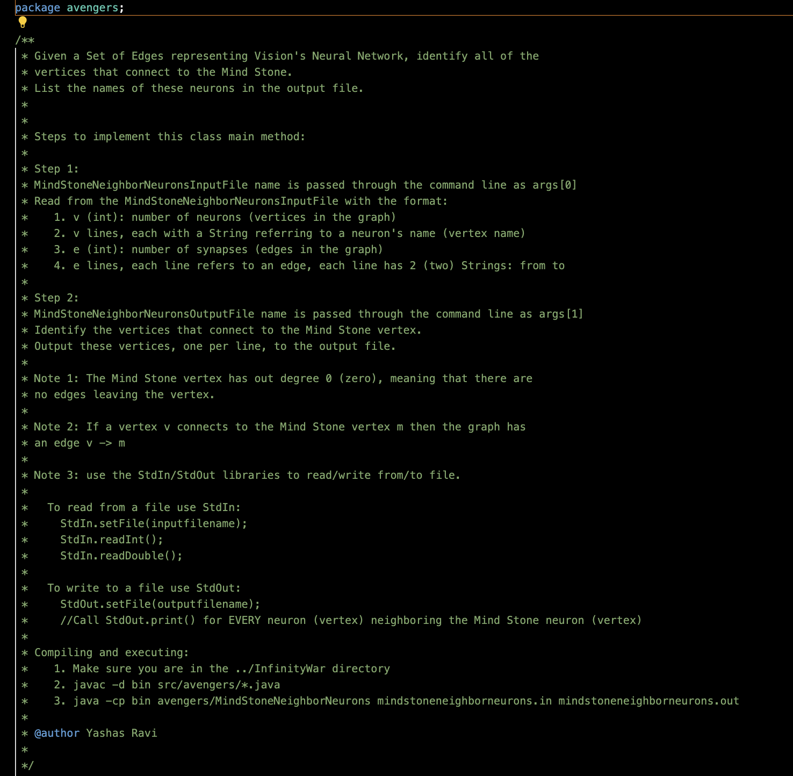This screenshot has width=793, height=776.
Task: Click the '3. java -cp bin avengers/MindStoneNeighborNeurons' line
Action: [396, 701]
